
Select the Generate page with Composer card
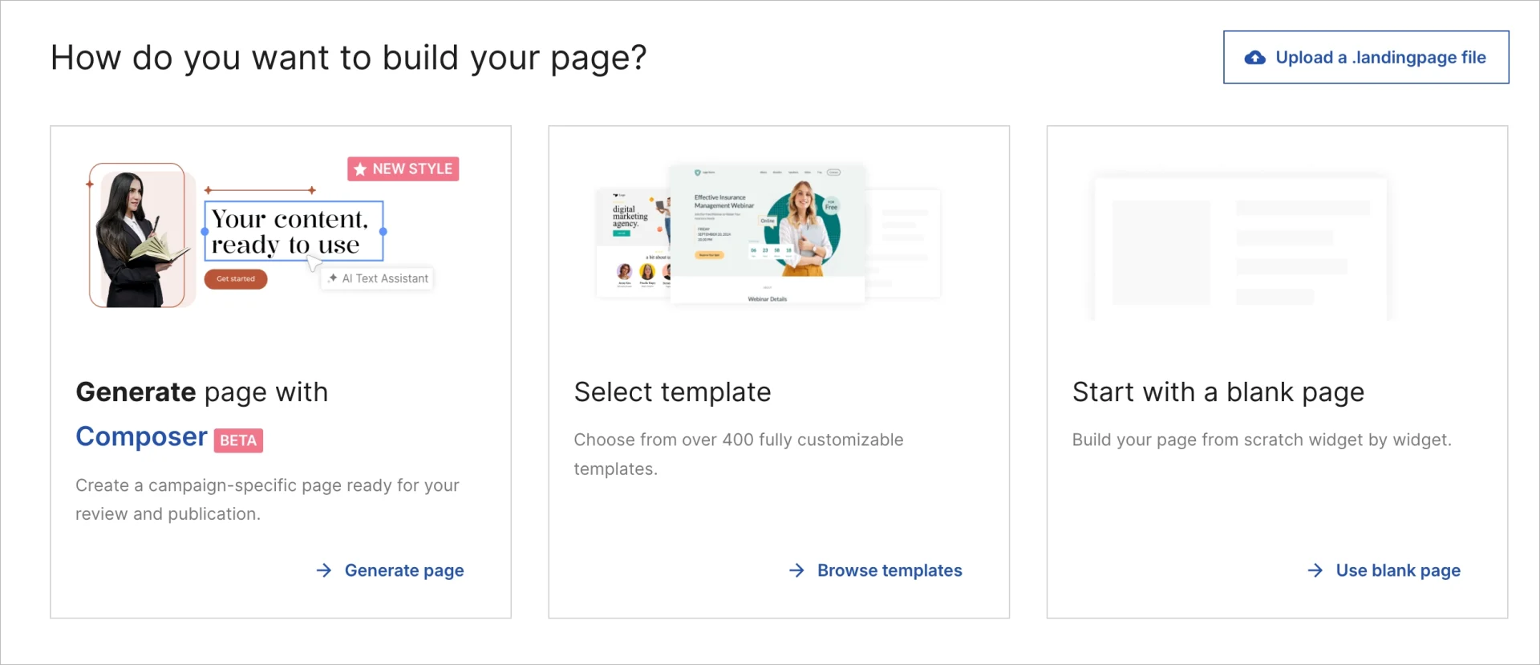click(x=280, y=371)
